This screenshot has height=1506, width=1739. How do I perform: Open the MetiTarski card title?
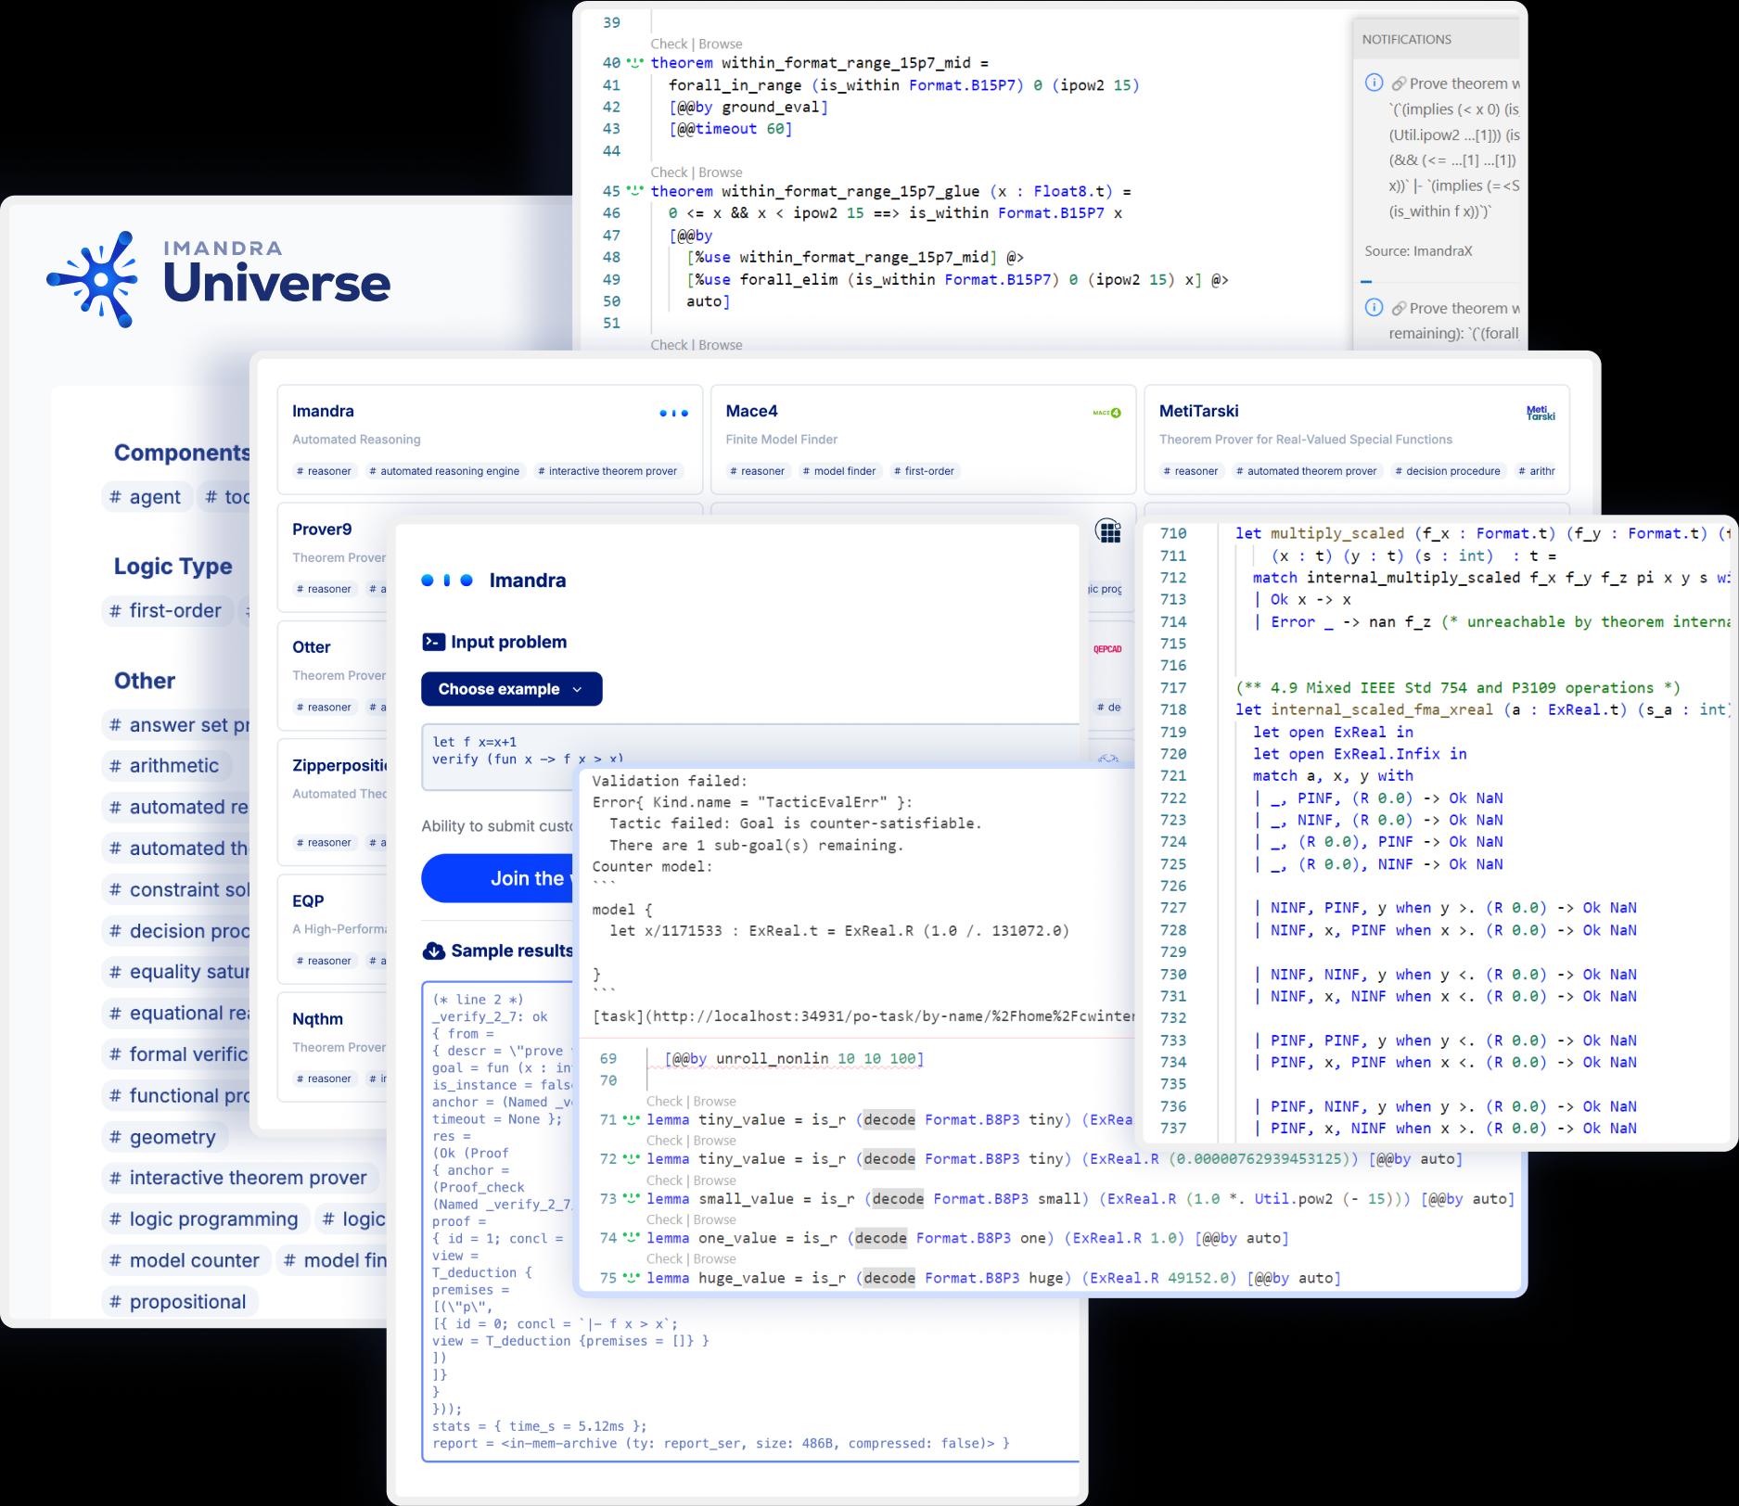[x=1198, y=411]
